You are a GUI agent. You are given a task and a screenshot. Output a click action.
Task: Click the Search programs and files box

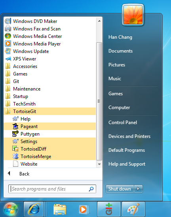(x=52, y=189)
